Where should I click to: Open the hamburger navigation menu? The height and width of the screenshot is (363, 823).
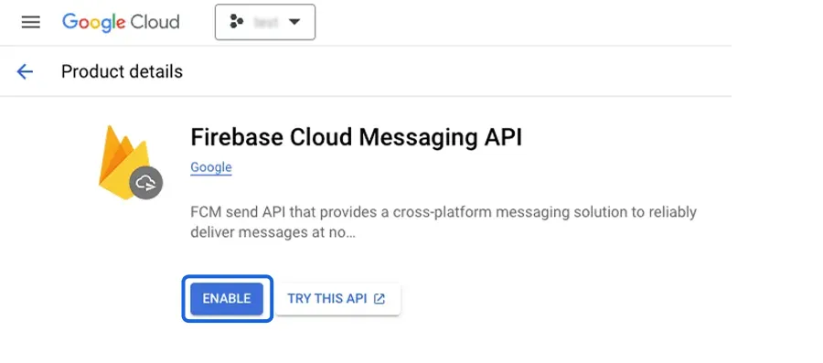[31, 22]
